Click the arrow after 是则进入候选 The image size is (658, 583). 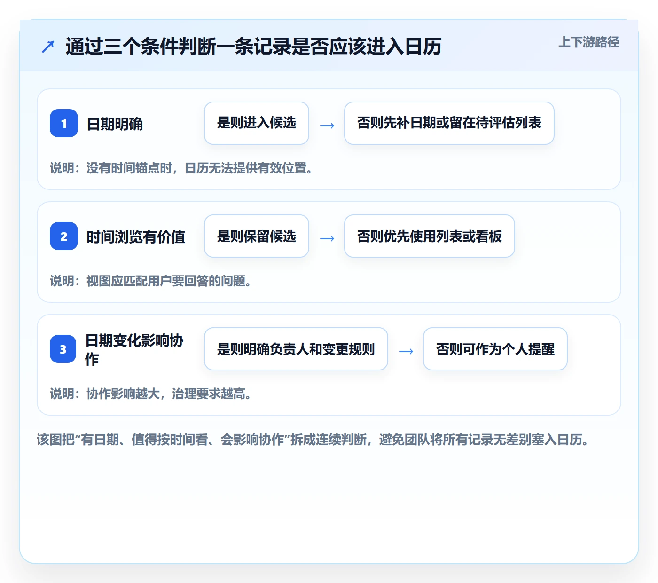(327, 126)
